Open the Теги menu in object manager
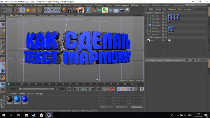Screen dimensions: 210x118 [179, 9]
